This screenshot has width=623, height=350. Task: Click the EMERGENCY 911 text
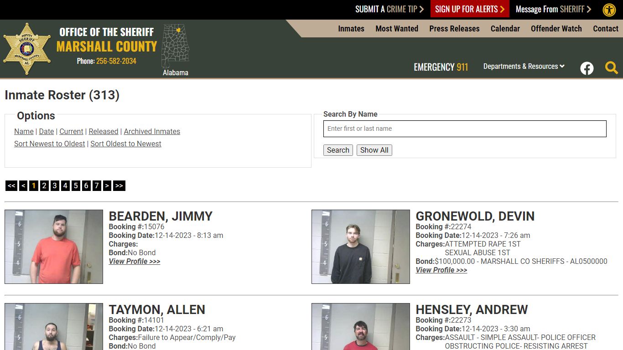coord(441,67)
